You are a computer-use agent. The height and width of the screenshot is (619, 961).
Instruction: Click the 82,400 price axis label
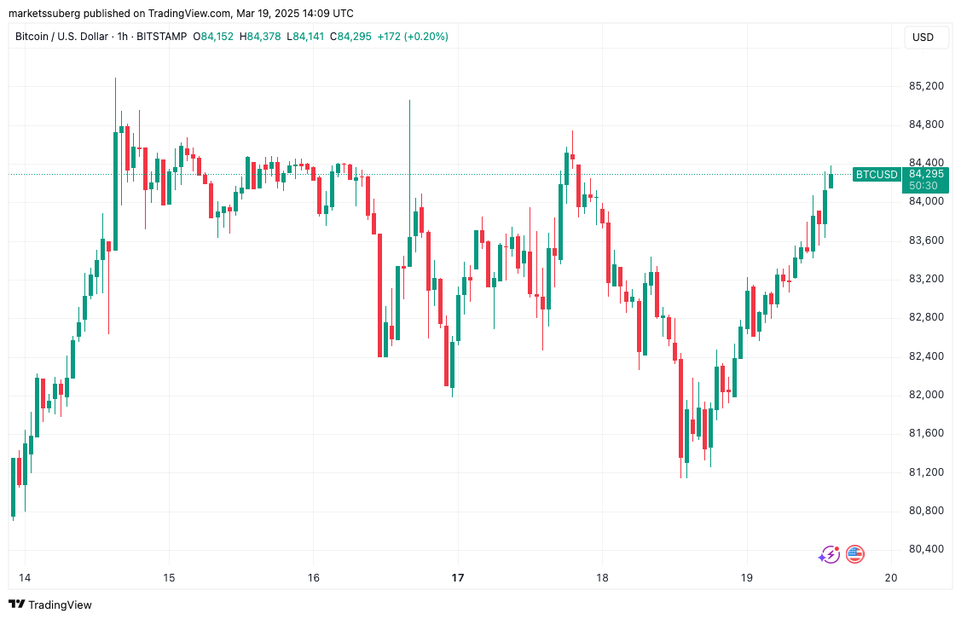[926, 356]
